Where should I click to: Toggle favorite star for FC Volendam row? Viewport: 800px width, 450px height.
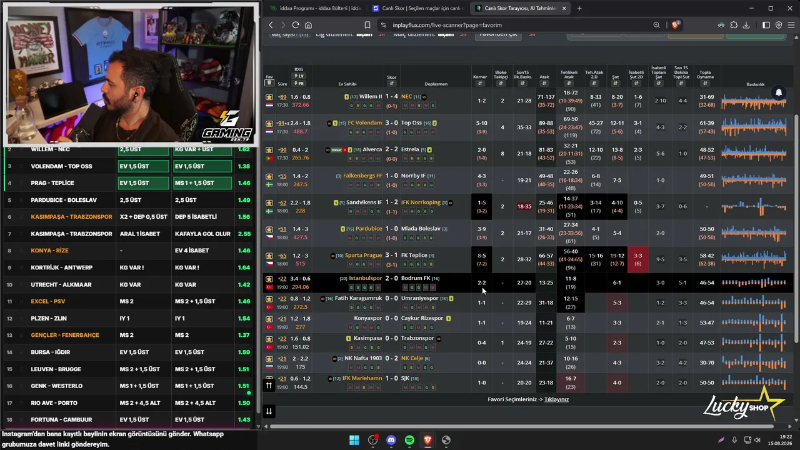(269, 123)
